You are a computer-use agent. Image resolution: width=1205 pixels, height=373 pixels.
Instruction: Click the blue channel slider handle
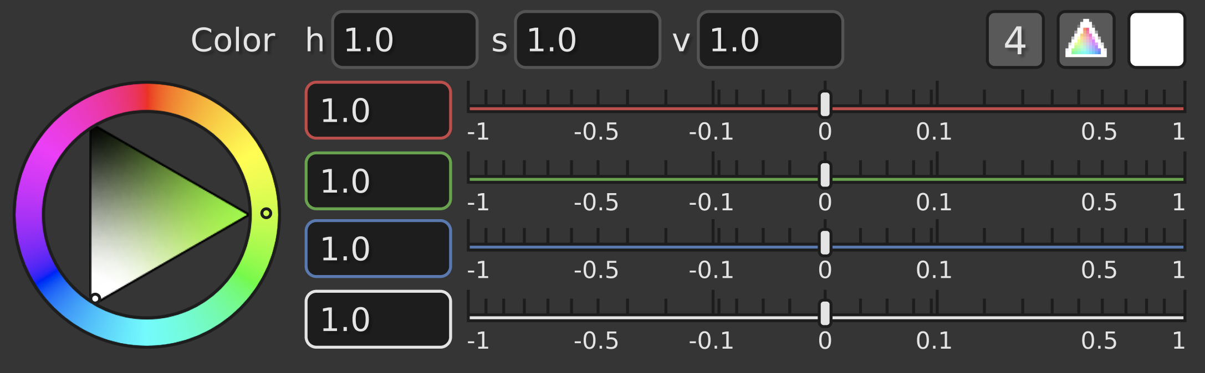pyautogui.click(x=825, y=242)
